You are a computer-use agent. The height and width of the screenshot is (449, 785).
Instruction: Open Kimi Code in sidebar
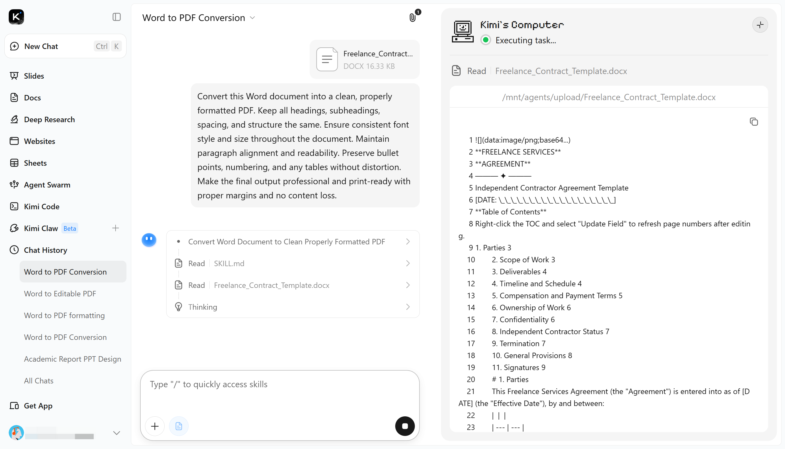[x=41, y=206]
